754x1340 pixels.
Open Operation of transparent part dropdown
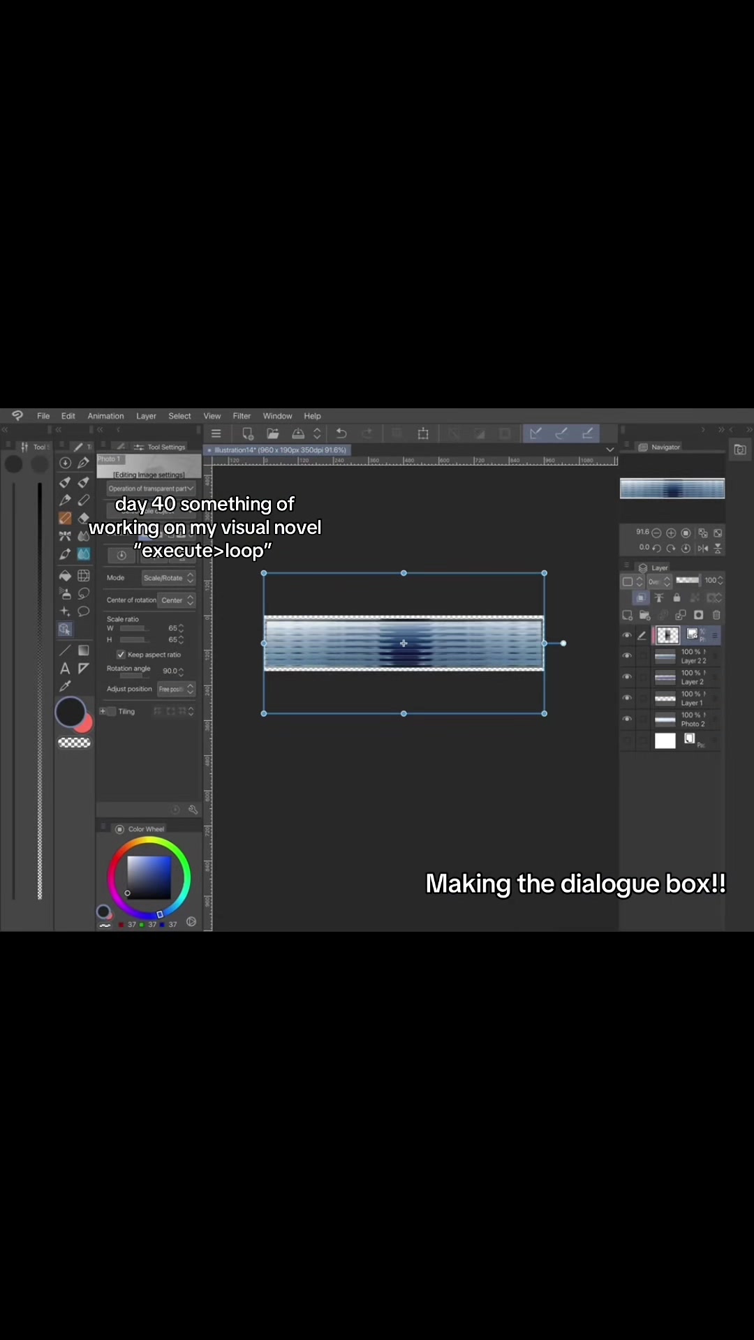[x=151, y=489]
